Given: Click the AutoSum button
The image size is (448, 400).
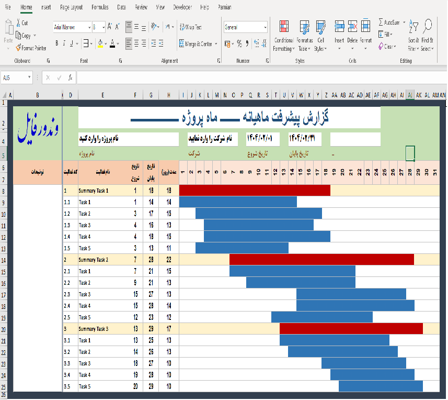Looking at the screenshot, I should click(389, 23).
